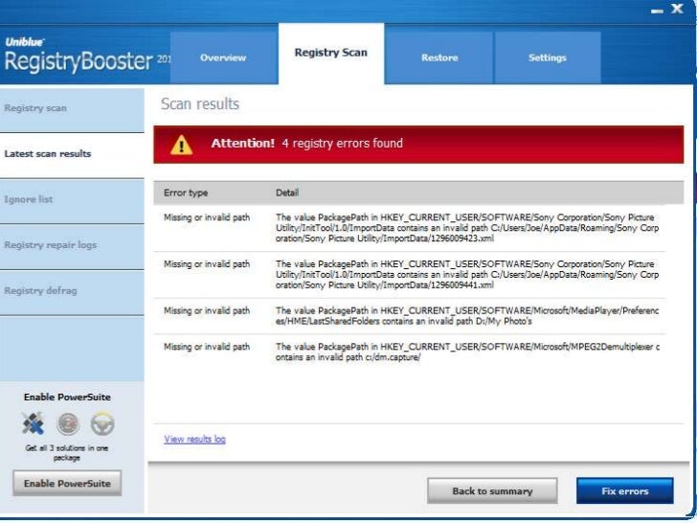Select the Registry Scan tab
Screen dimensions: 697x523
331,53
